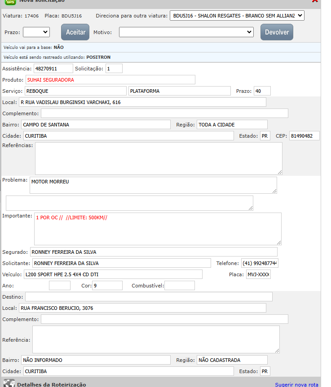Viewport: 331px width, 387px height.
Task: Select the Telefone input field
Action: (260, 263)
